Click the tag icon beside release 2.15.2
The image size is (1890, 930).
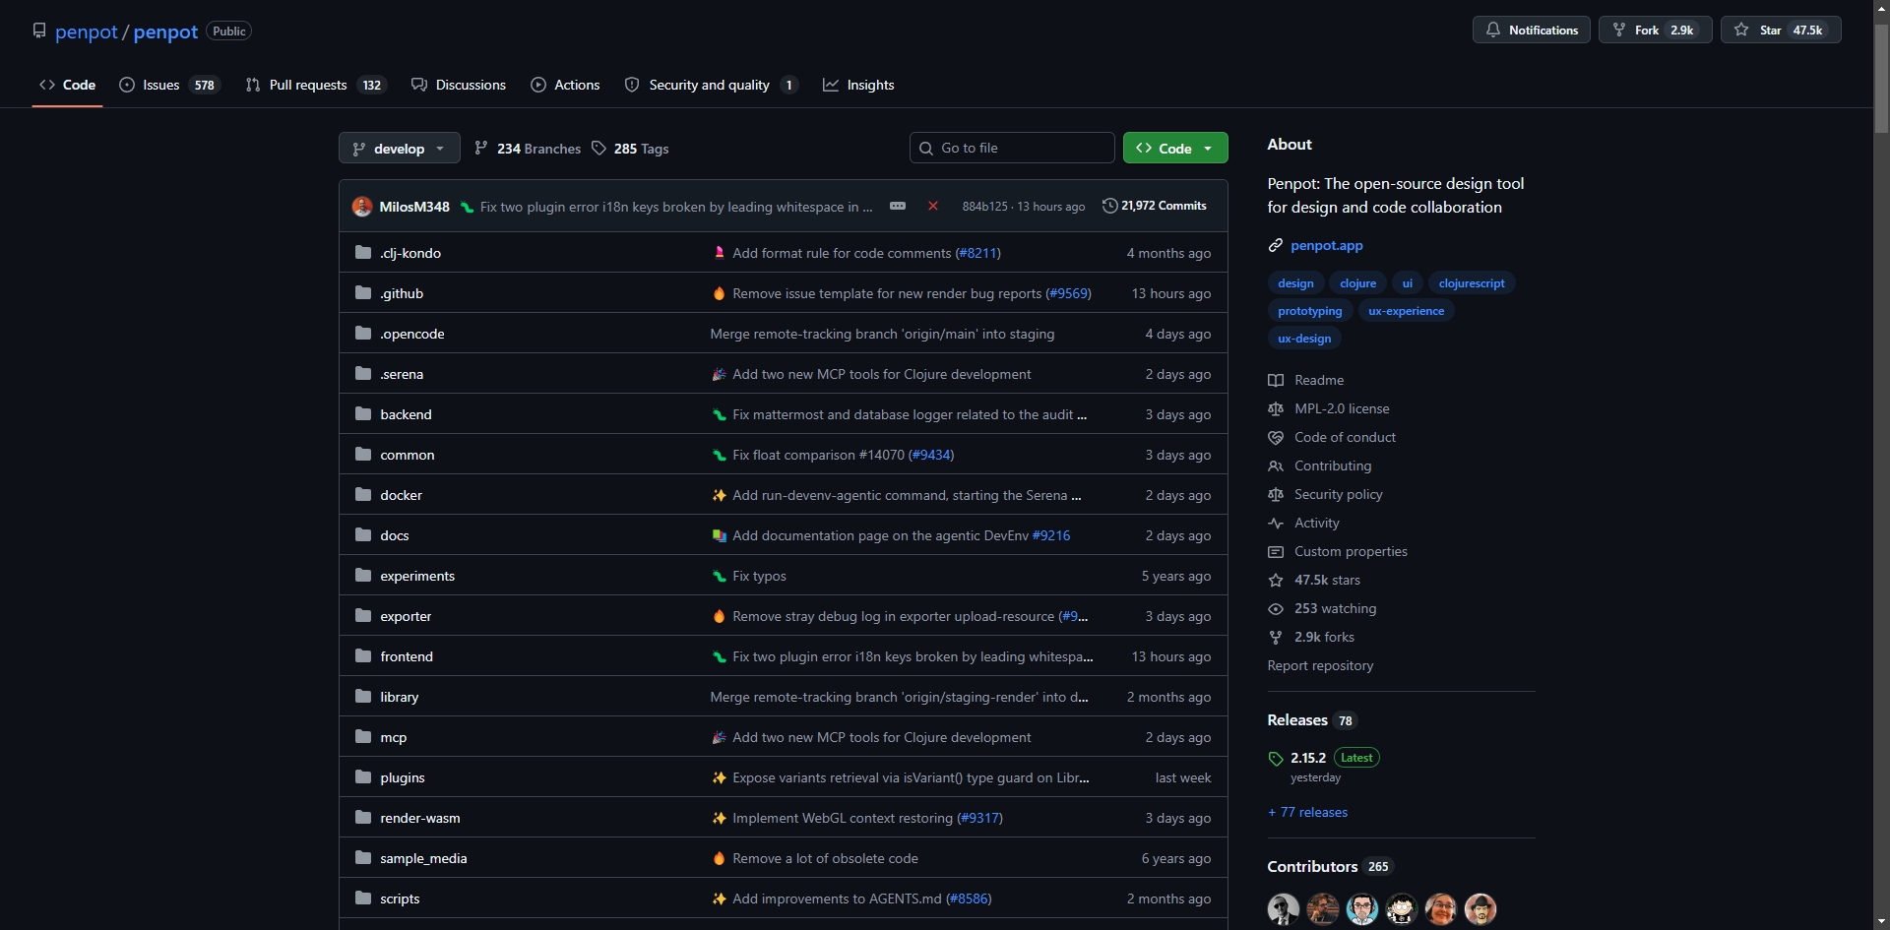pyautogui.click(x=1276, y=759)
